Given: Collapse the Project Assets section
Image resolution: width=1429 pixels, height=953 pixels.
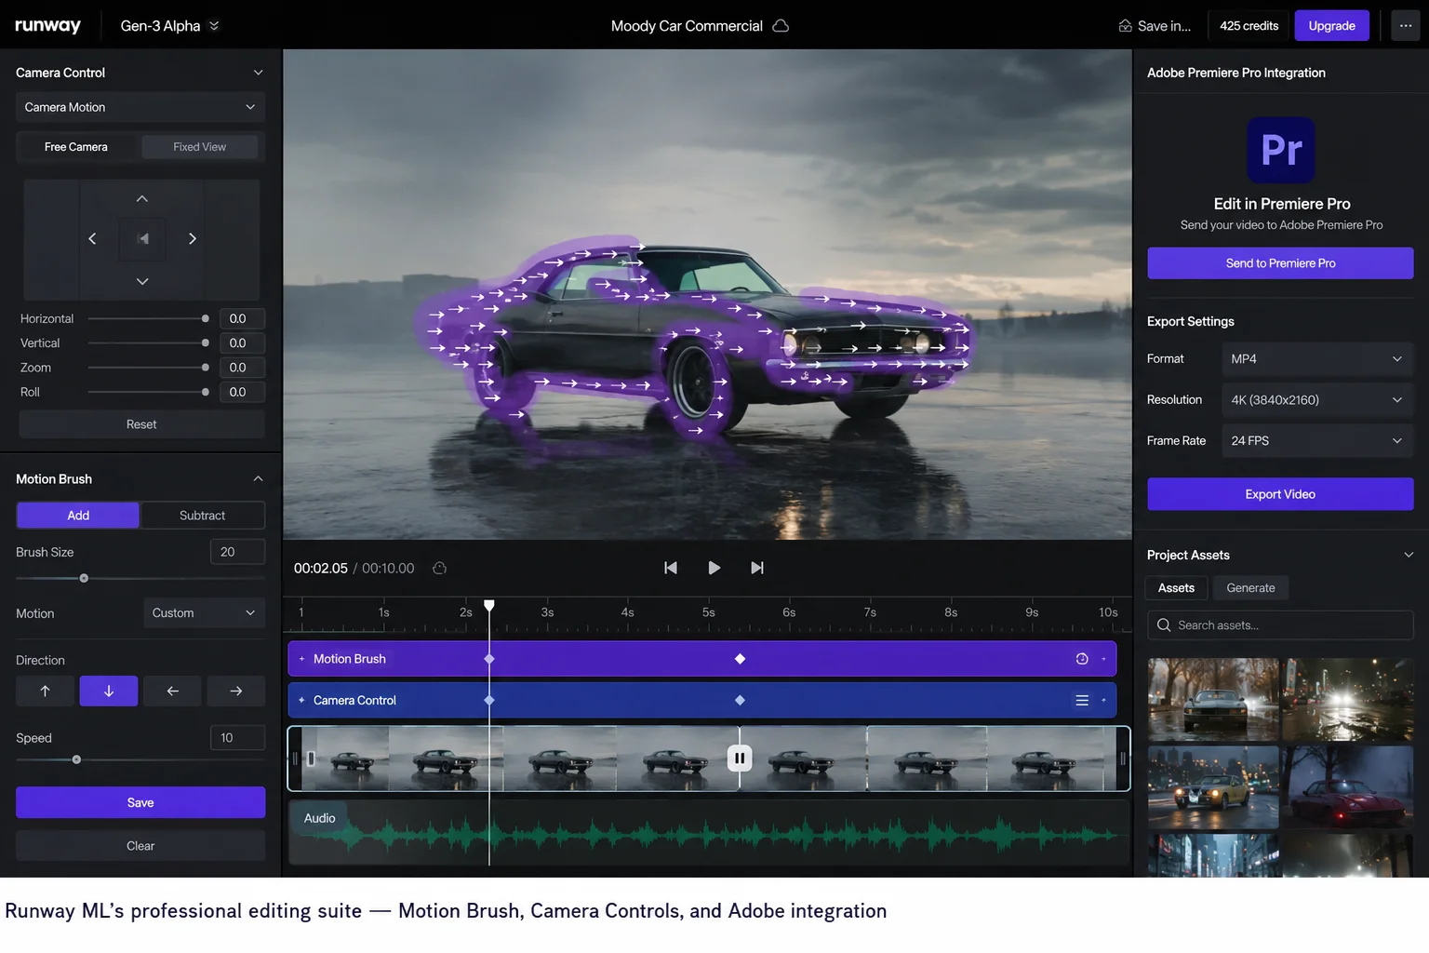Looking at the screenshot, I should [x=1408, y=556].
